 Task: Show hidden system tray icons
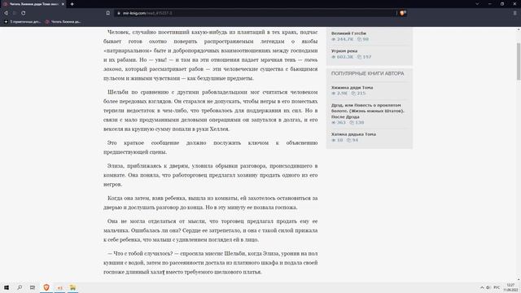click(x=482, y=287)
